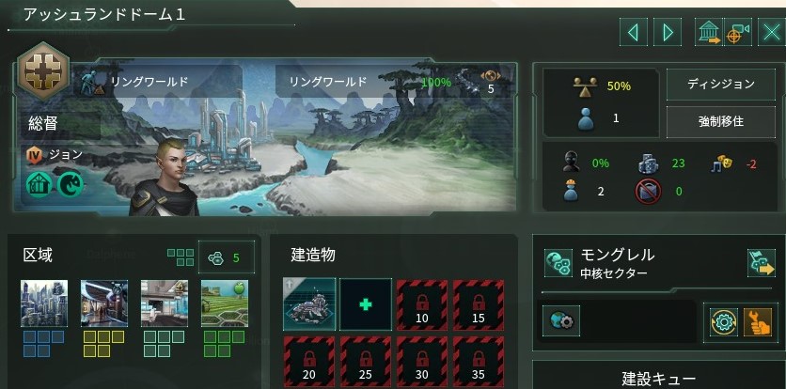The height and width of the screenshot is (389, 786).
Task: Click the empty building slot plus
Action: [366, 304]
